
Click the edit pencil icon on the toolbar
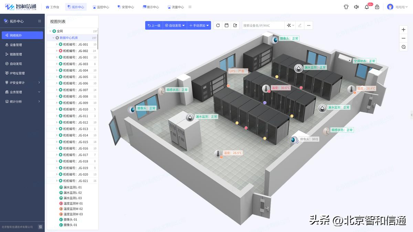point(300,25)
